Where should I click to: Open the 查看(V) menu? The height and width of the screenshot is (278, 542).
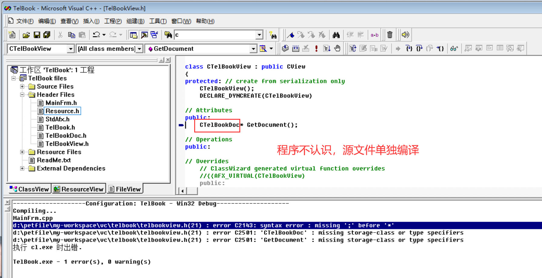[69, 21]
